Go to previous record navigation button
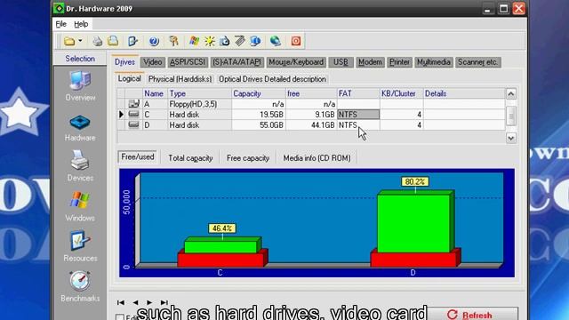The height and width of the screenshot is (320, 569). tap(135, 302)
